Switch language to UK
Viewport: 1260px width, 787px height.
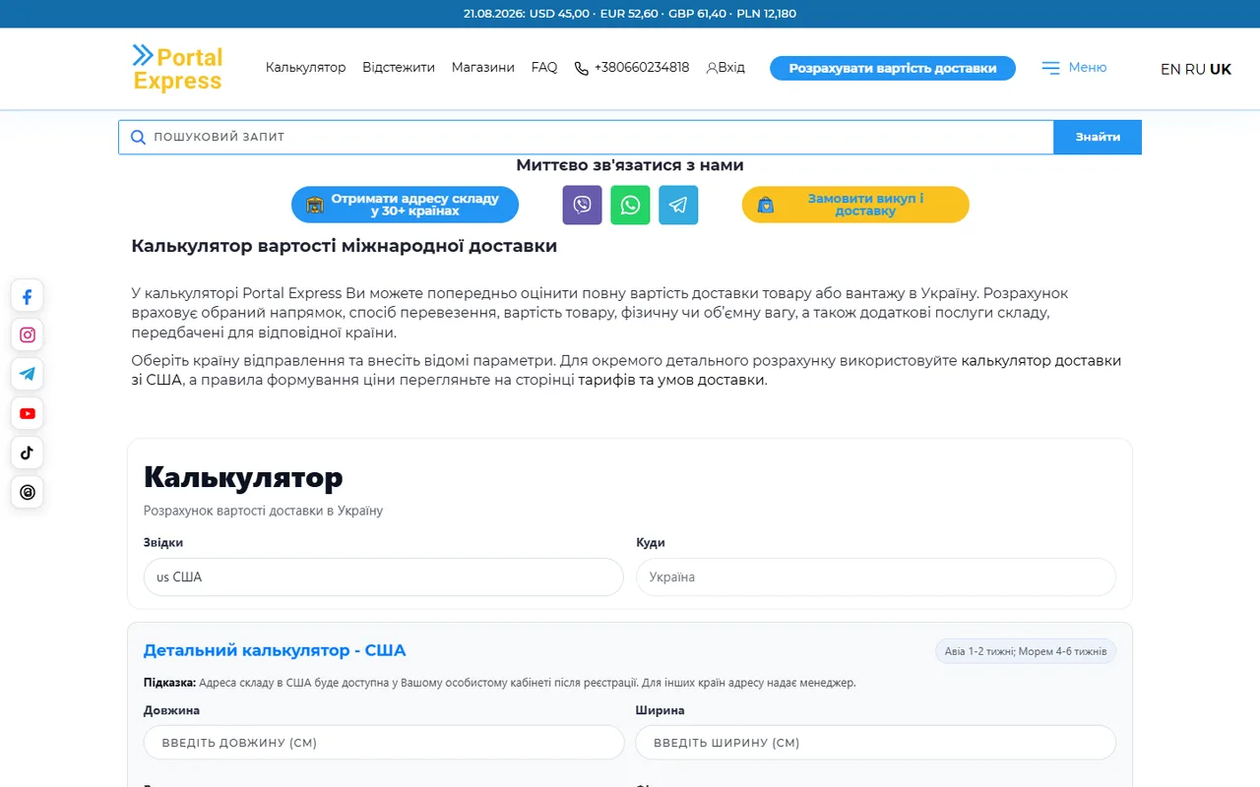click(1221, 69)
